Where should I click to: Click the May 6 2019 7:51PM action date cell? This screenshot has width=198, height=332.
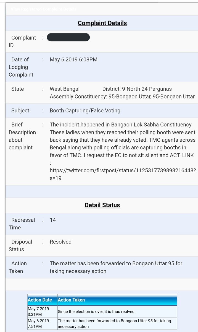point(38,324)
